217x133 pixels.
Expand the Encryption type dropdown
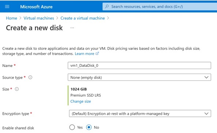pos(140,114)
